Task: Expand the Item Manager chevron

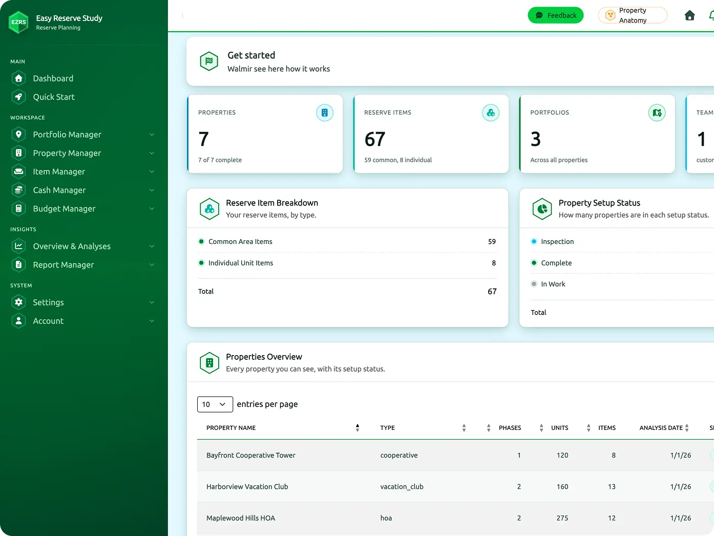Action: (152, 171)
